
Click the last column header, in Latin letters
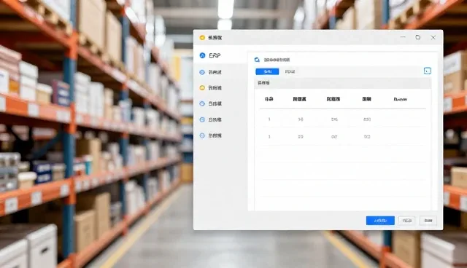tap(401, 99)
